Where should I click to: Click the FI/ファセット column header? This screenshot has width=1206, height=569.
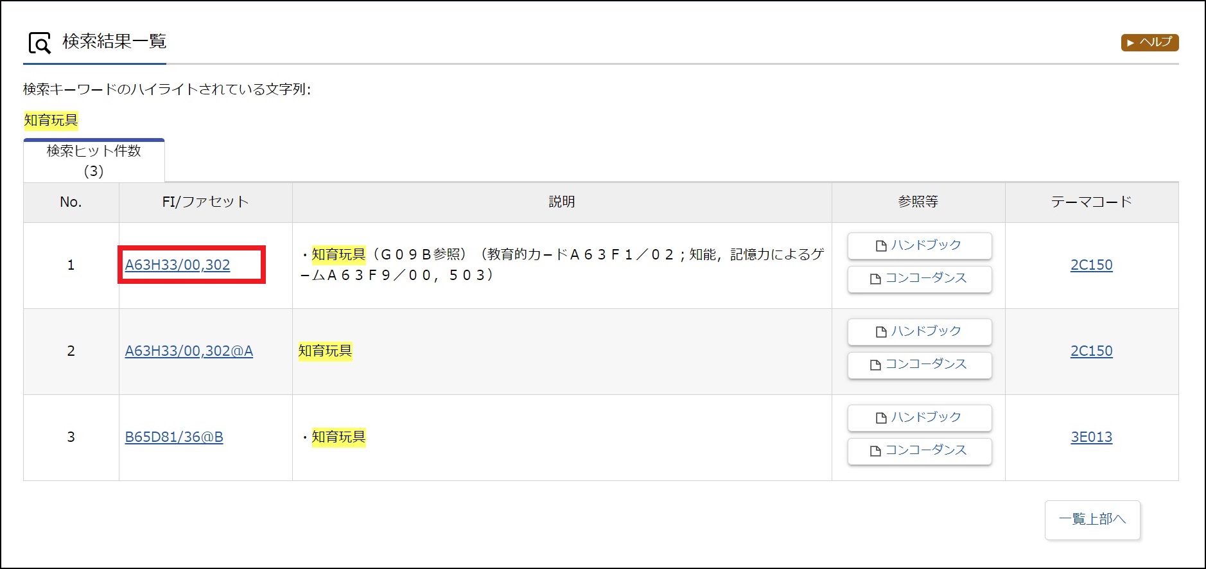(x=205, y=202)
